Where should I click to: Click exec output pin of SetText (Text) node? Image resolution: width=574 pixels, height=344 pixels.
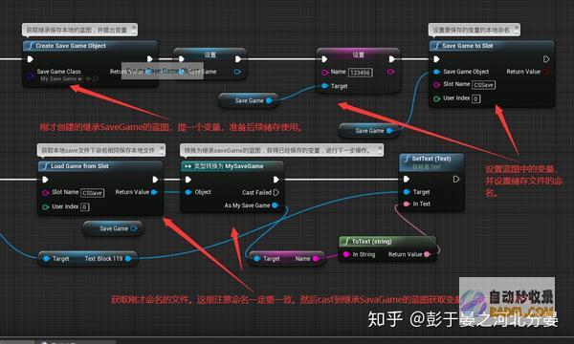(456, 179)
